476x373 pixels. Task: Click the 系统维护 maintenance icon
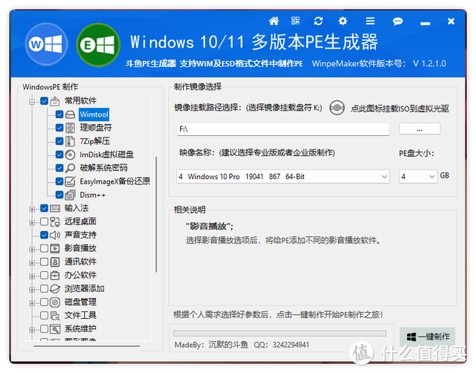(55, 328)
